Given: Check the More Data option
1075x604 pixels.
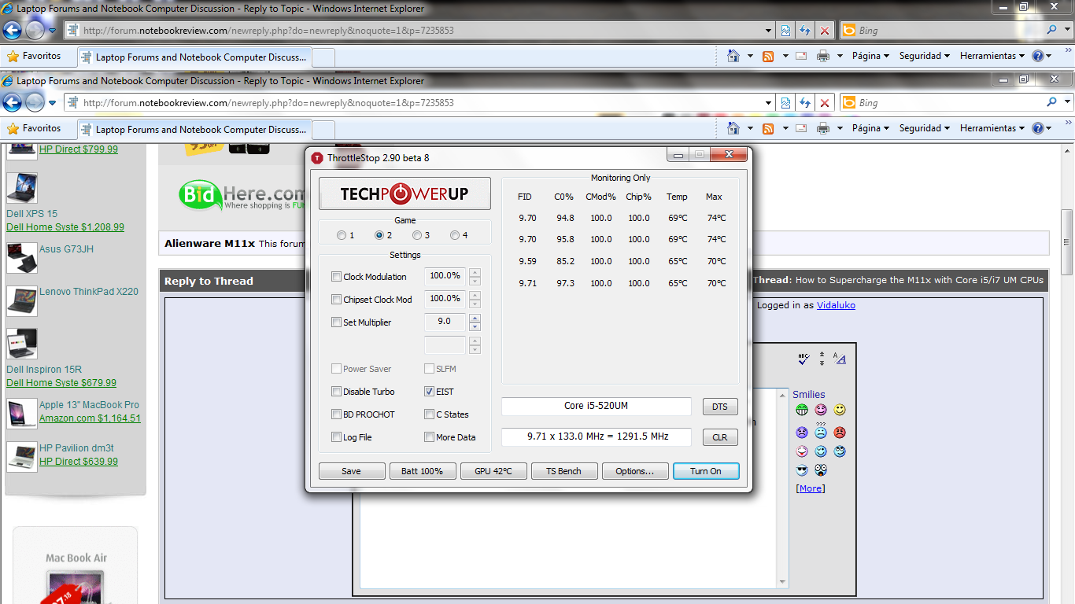Looking at the screenshot, I should pos(430,437).
